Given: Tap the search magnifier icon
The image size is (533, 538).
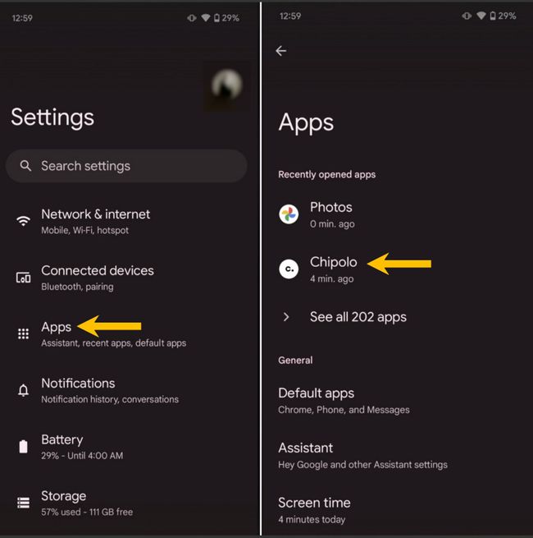Looking at the screenshot, I should (x=25, y=166).
